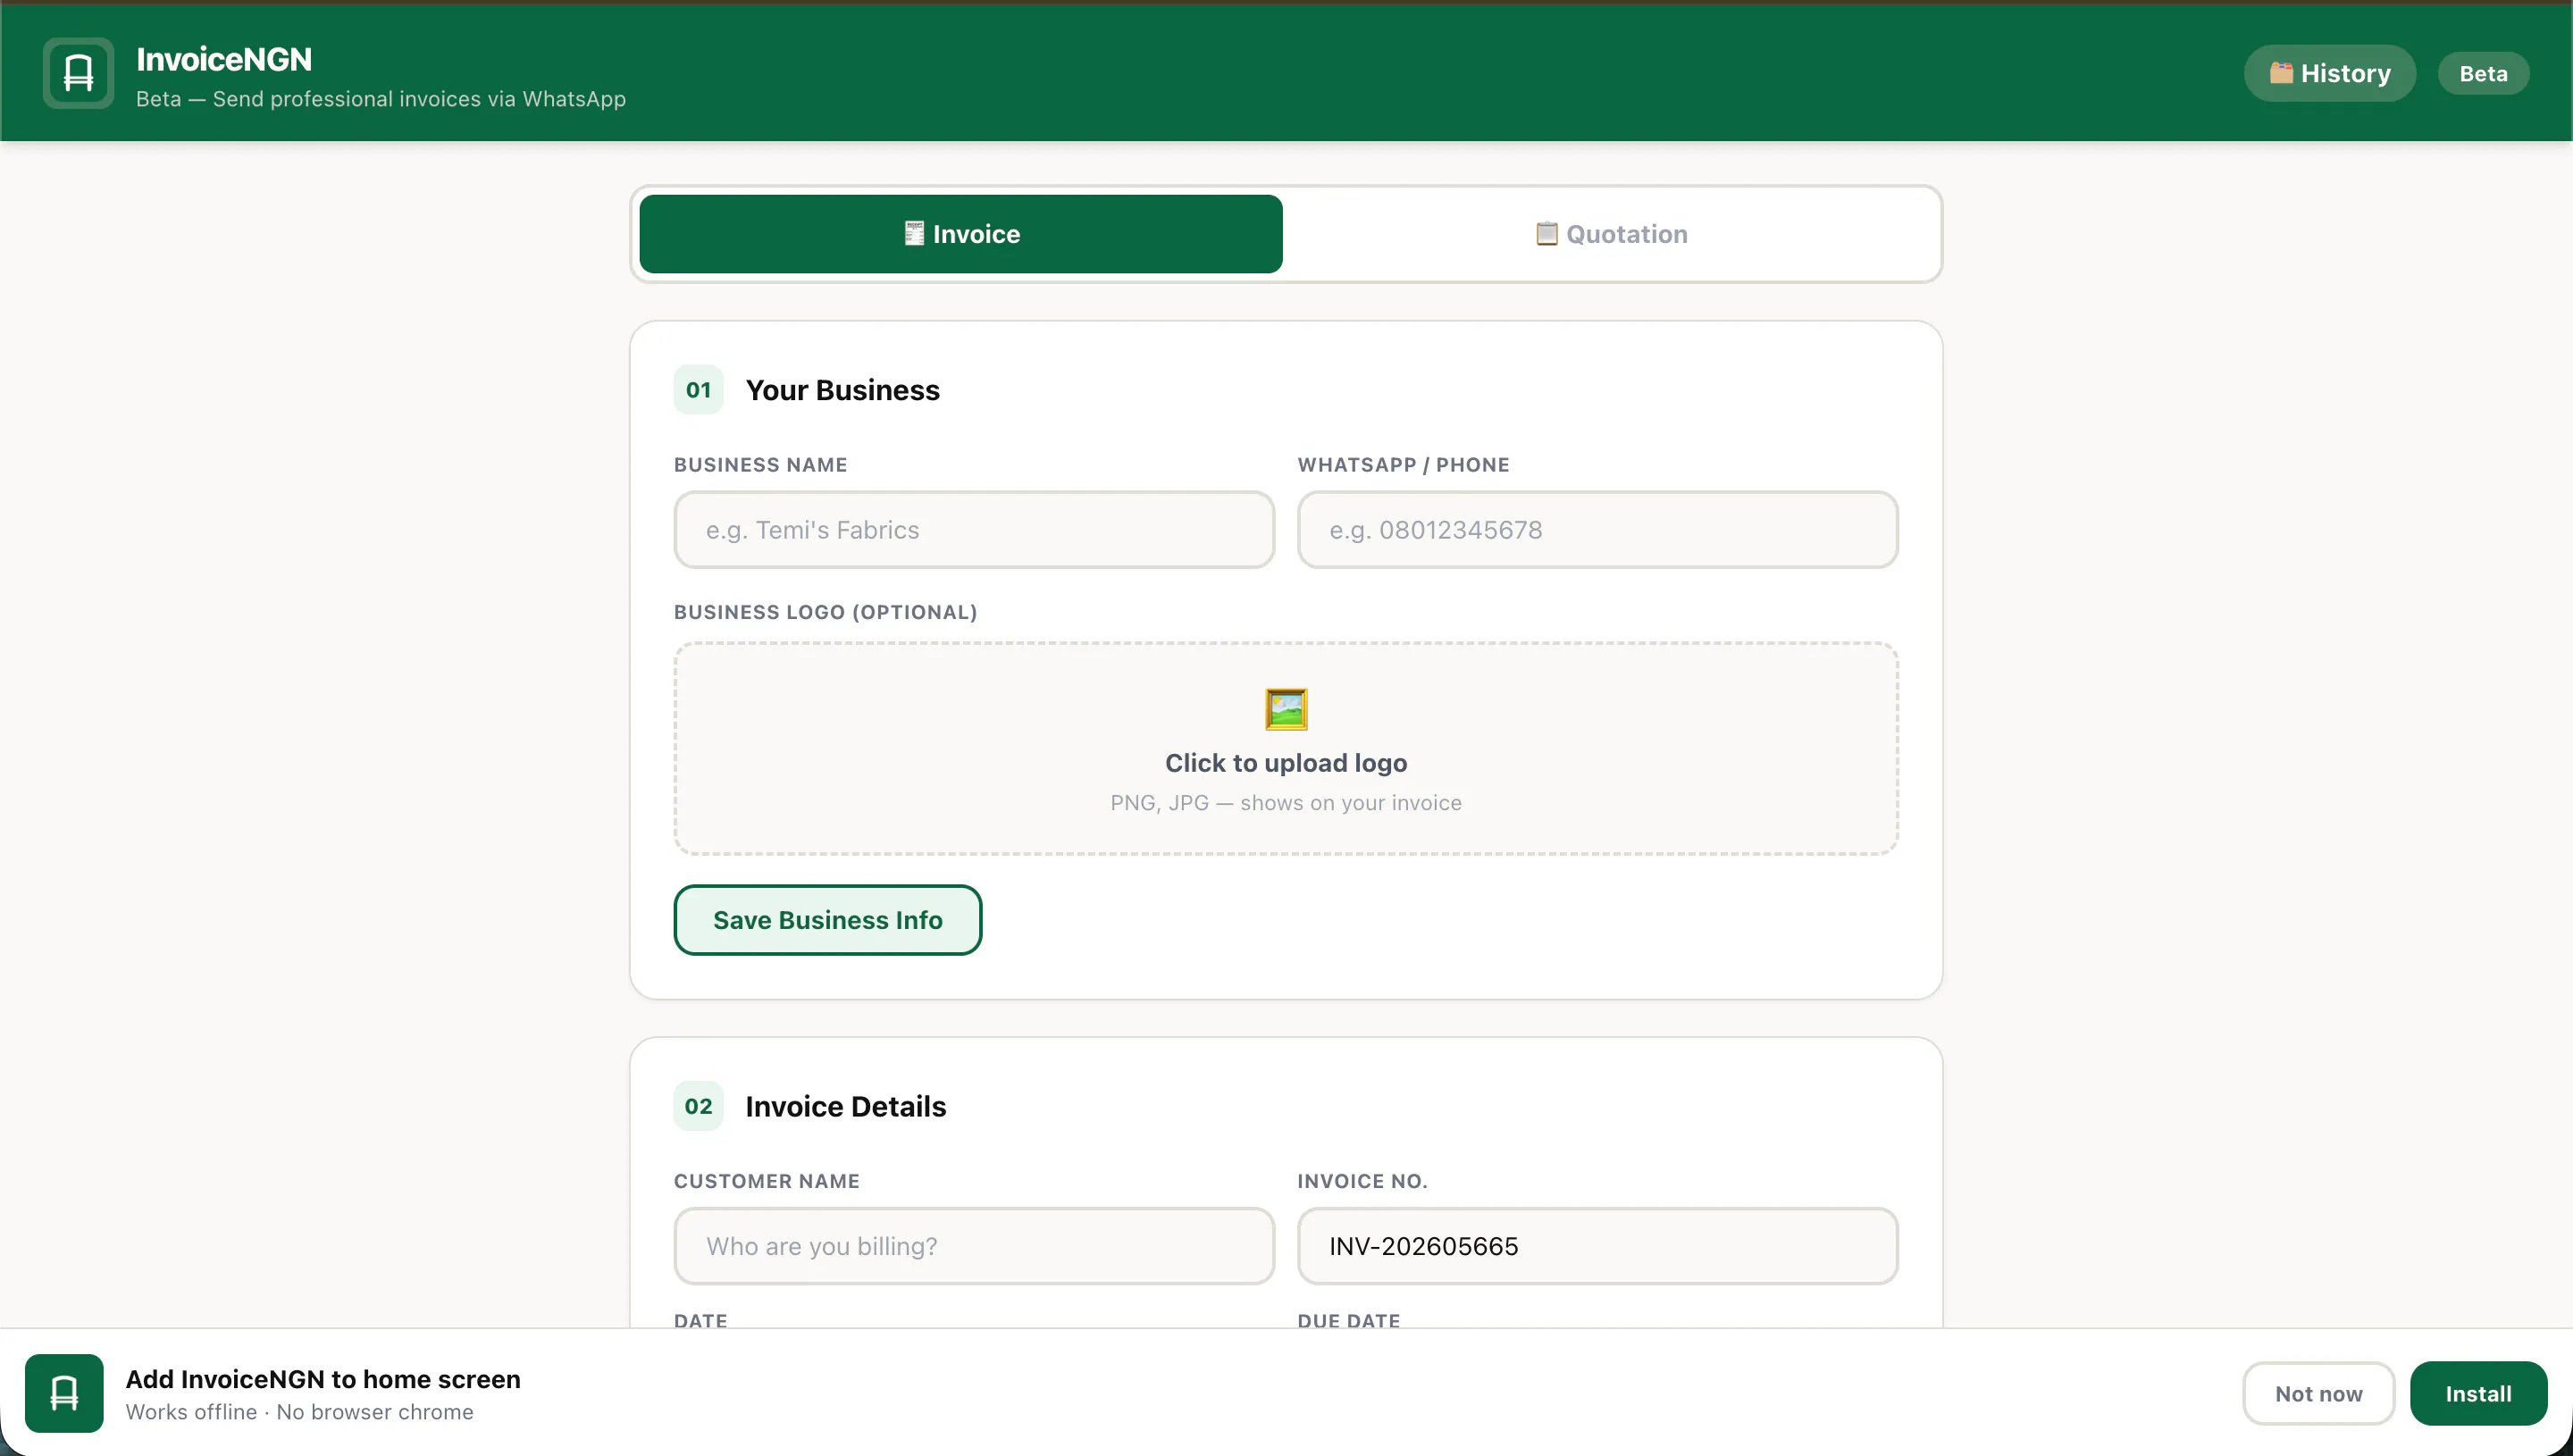Click the 'CUSTOMER NAME' label
This screenshot has height=1456, width=2573.
(x=767, y=1181)
